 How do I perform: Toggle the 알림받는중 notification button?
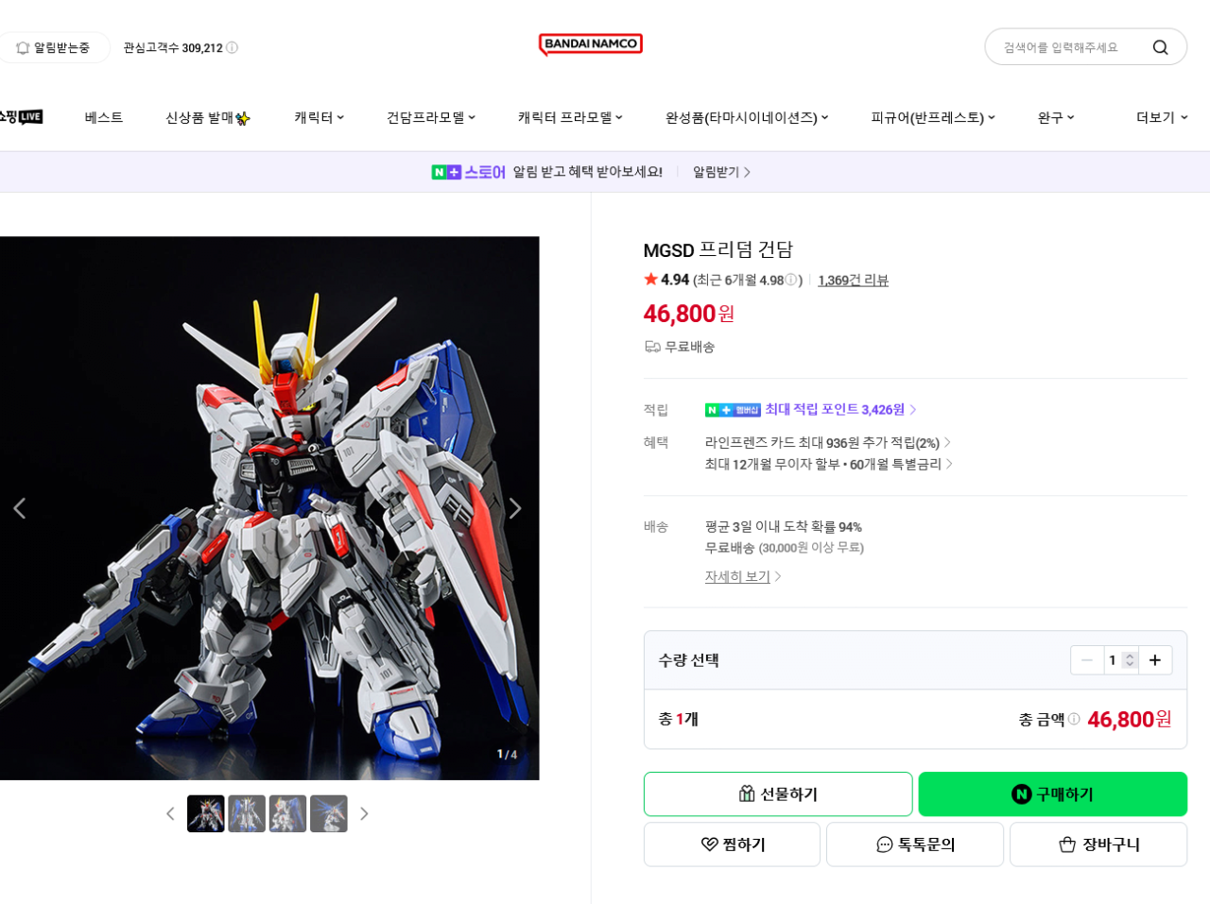tap(52, 47)
